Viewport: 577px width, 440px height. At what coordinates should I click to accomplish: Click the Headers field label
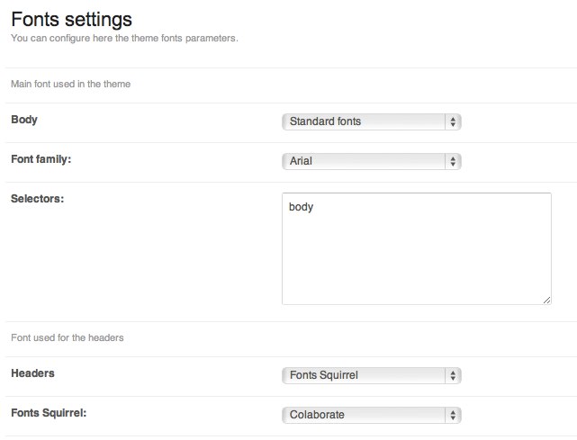(32, 372)
